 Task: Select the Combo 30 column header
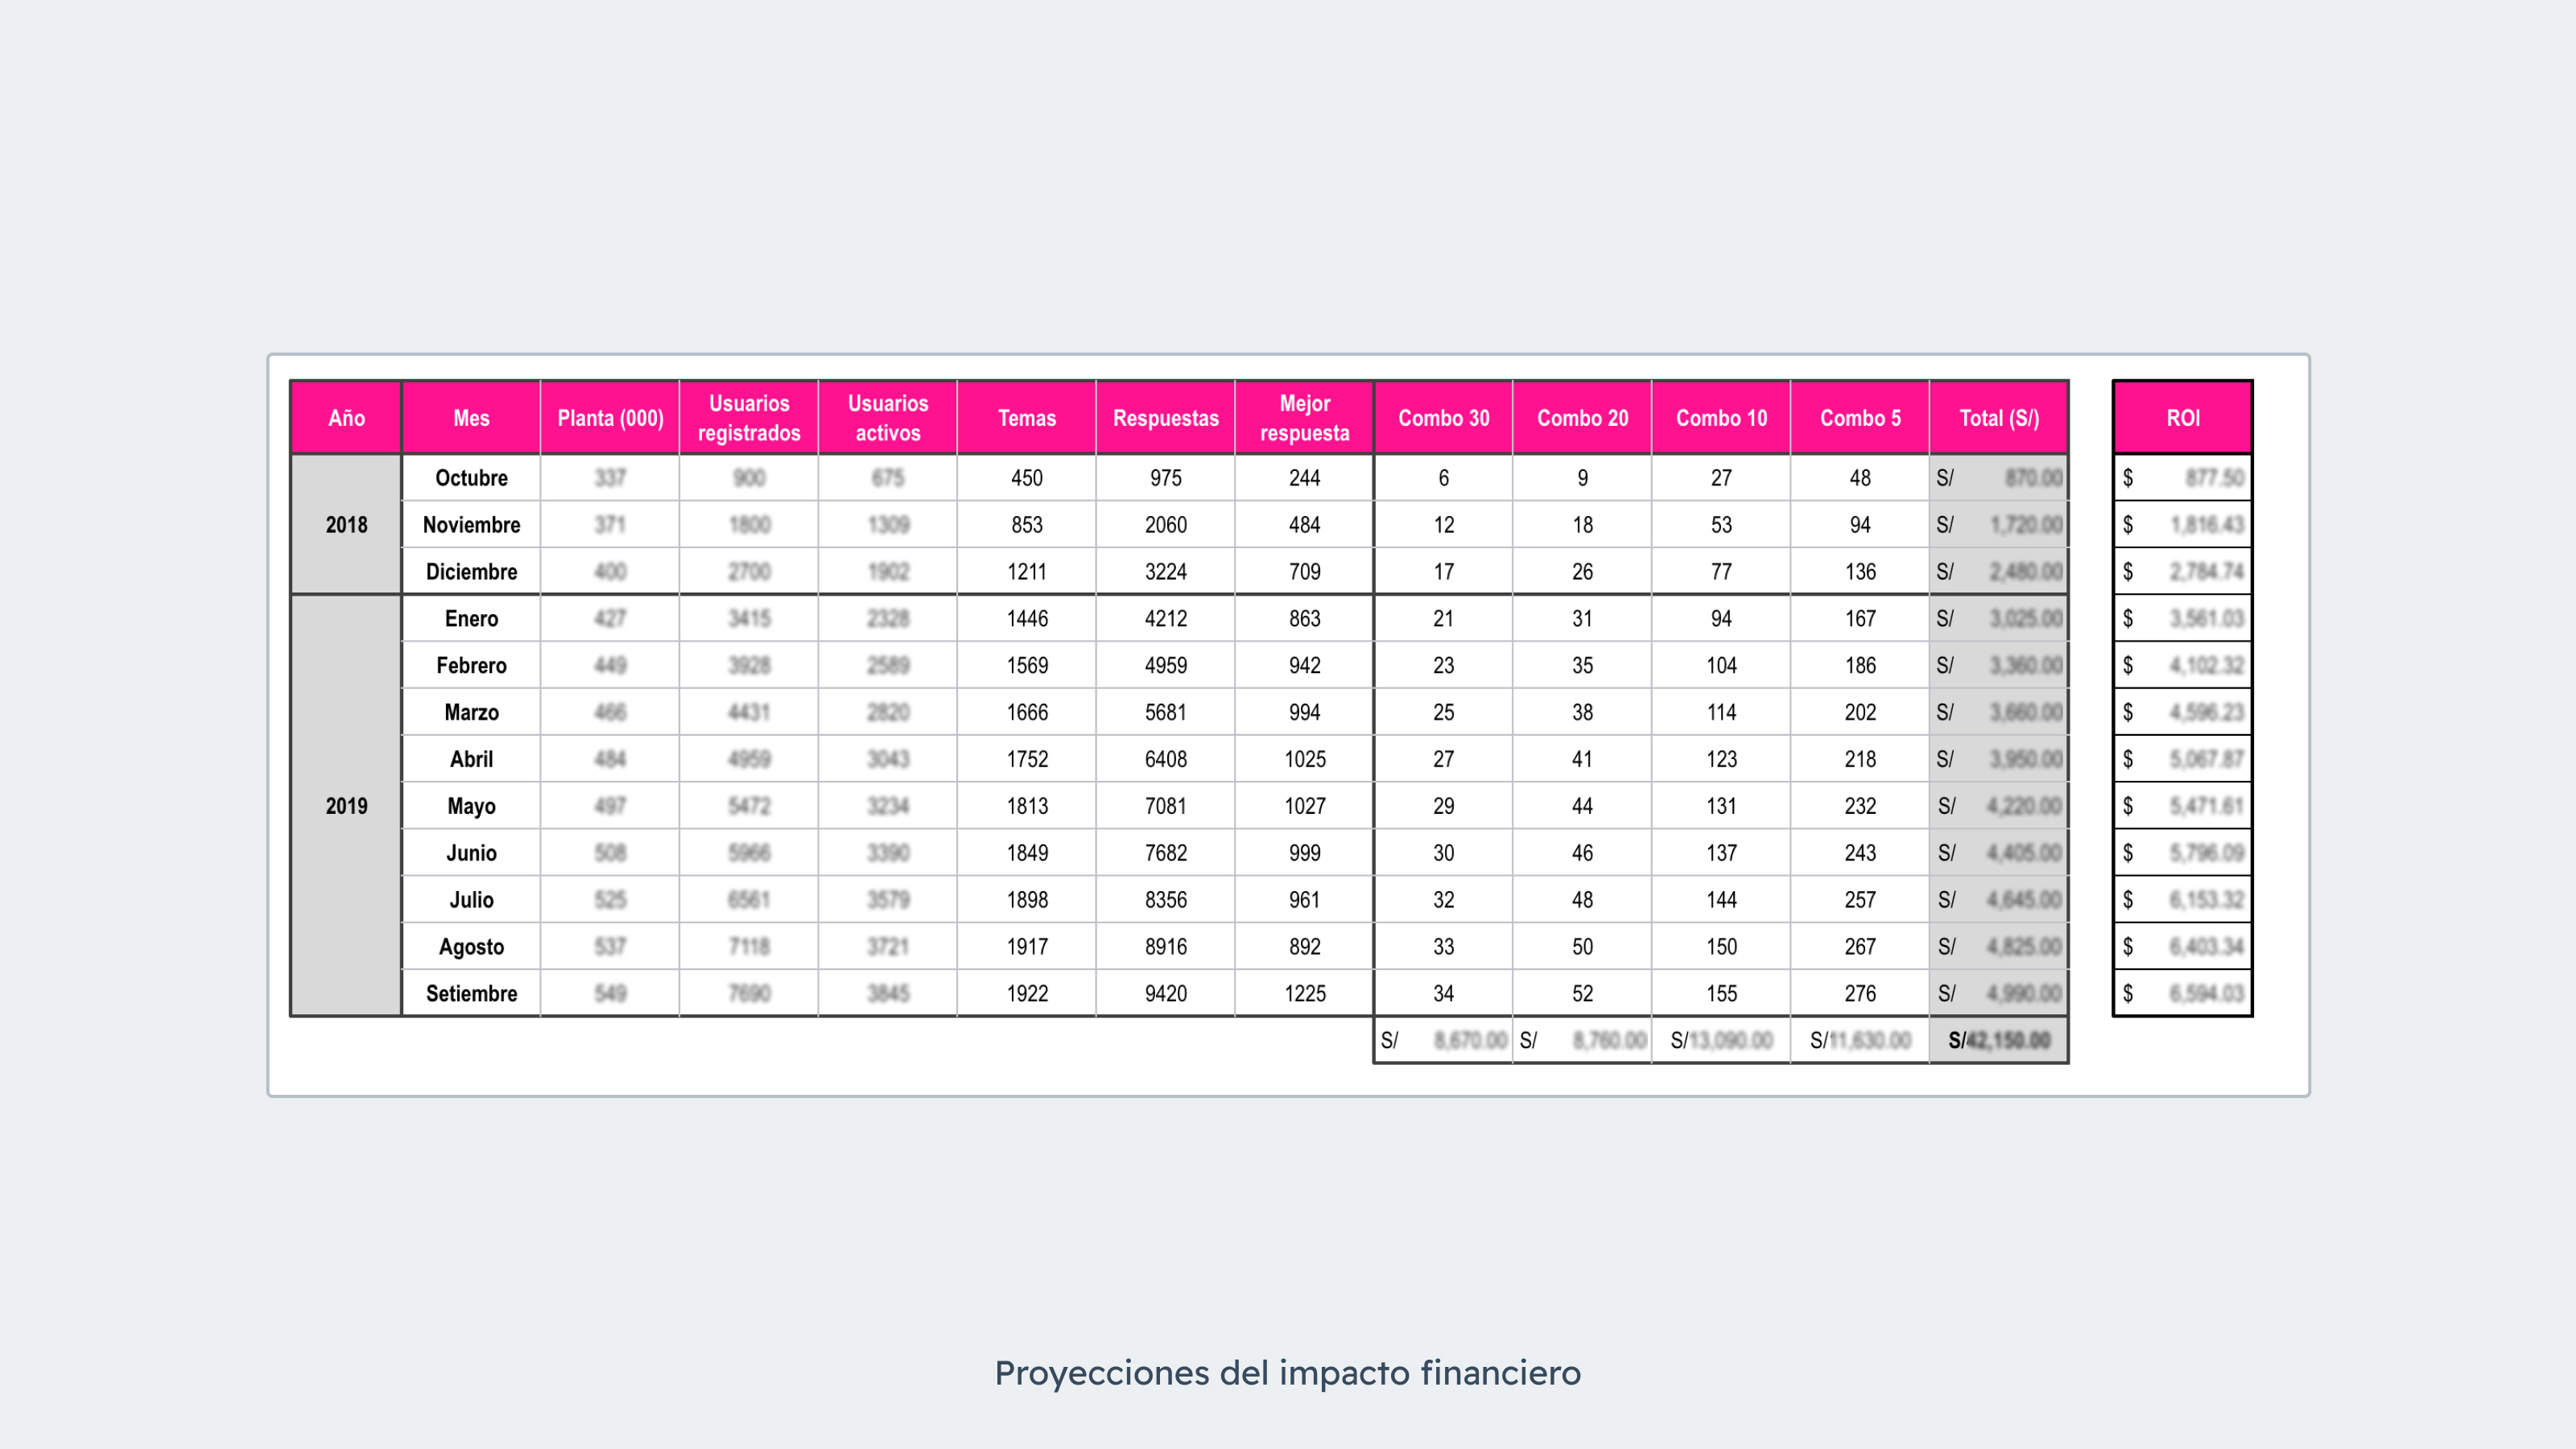tap(1443, 418)
